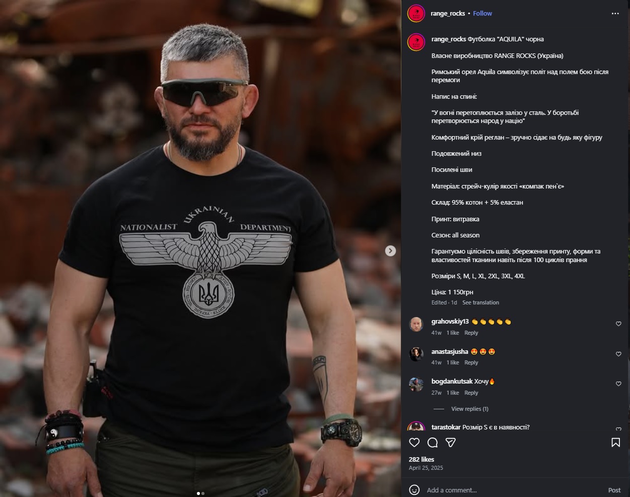Viewport: 630px width, 497px height.
Task: Like the post with heart icon
Action: (414, 443)
